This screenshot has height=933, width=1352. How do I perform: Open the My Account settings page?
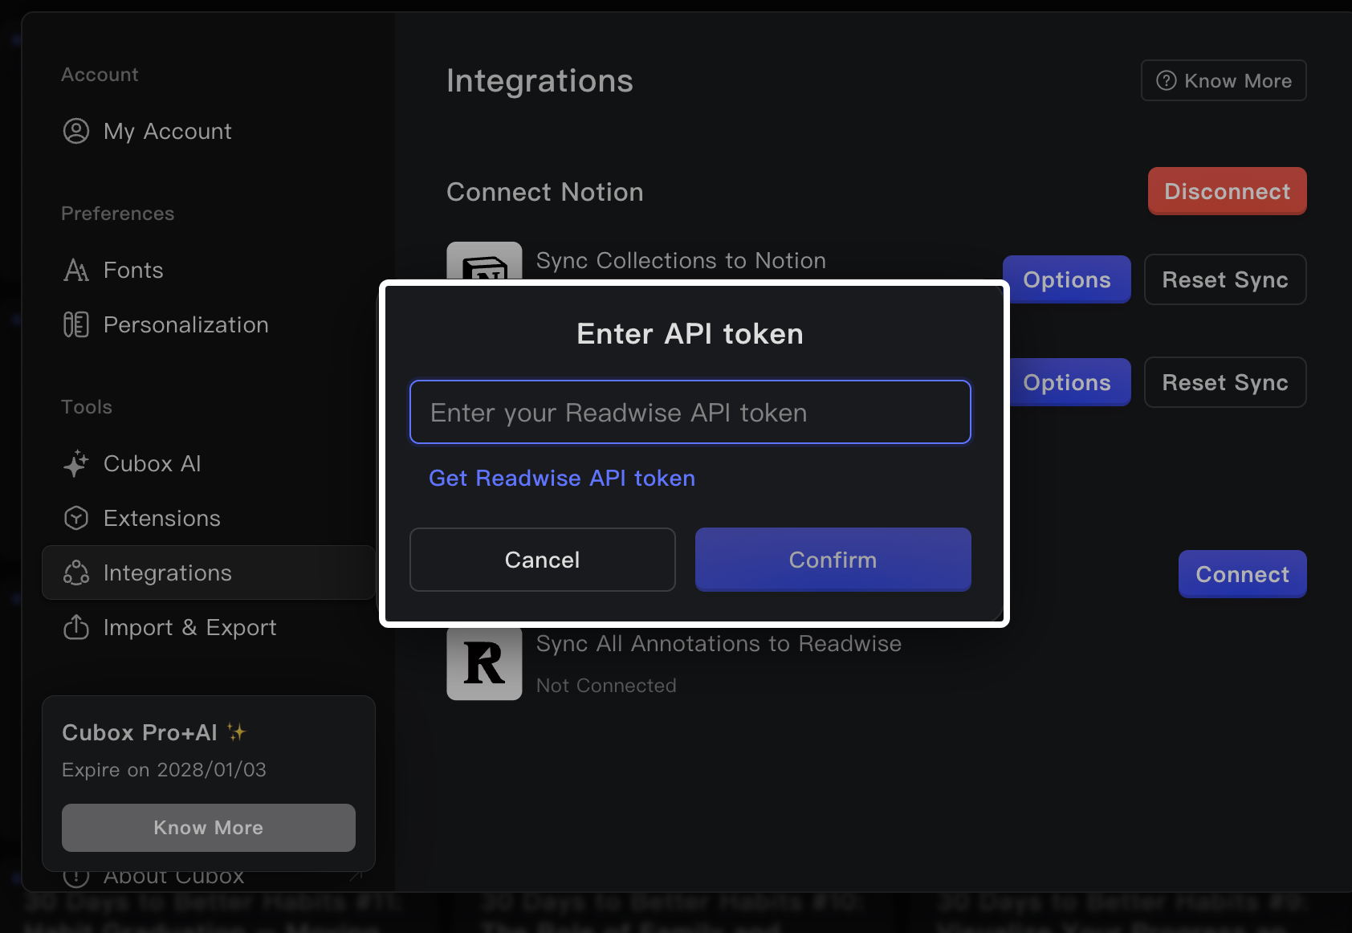pyautogui.click(x=167, y=131)
